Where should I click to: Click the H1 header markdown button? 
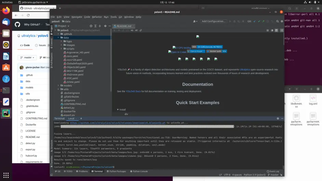point(132,30)
